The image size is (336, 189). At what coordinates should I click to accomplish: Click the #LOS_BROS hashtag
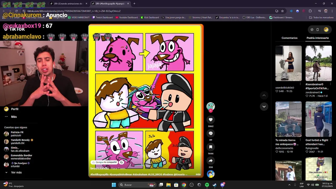coord(155,174)
